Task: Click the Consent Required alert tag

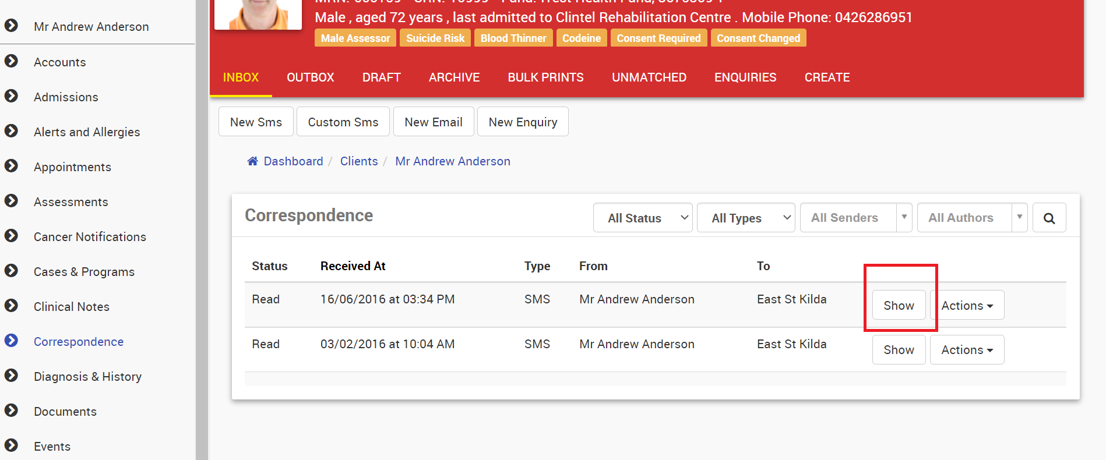Action: tap(658, 38)
